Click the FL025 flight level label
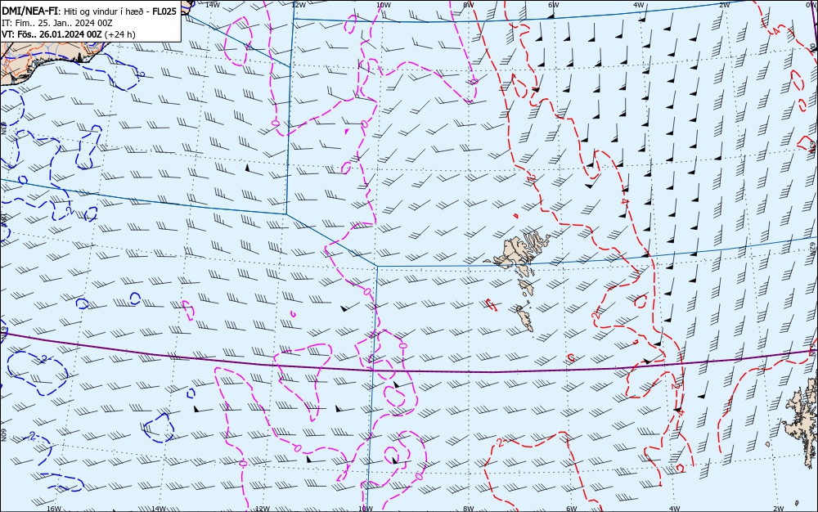The height and width of the screenshot is (512, 818). tap(164, 11)
